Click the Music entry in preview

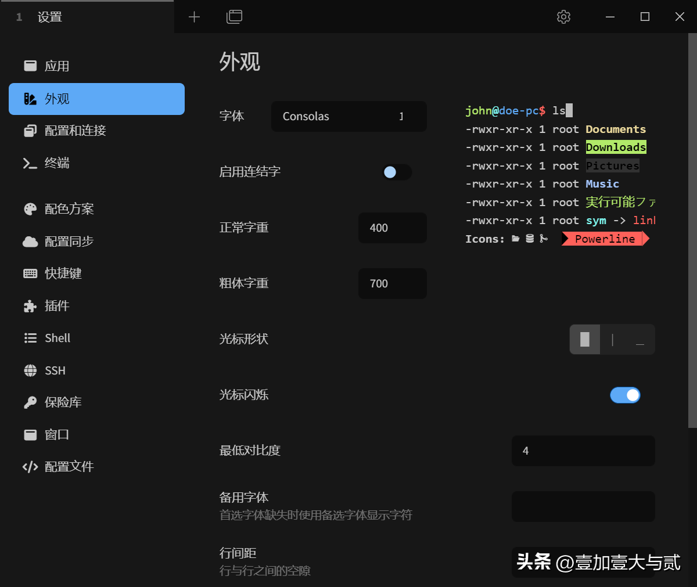coord(602,184)
